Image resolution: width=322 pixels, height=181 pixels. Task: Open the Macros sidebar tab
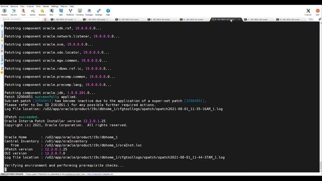point(2,59)
